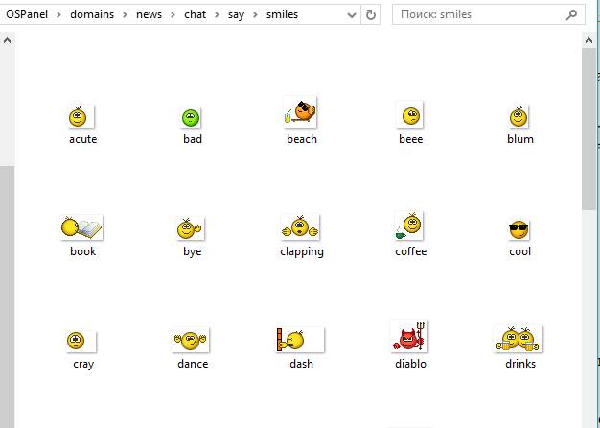Click the right scrollbar up arrow
The image size is (600, 428).
click(x=589, y=40)
